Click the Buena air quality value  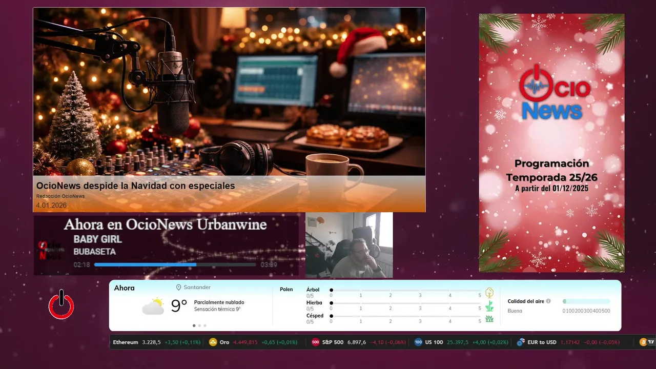click(x=515, y=311)
